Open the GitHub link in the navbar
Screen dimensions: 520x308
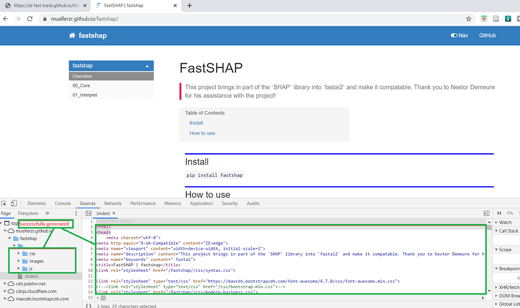(487, 35)
